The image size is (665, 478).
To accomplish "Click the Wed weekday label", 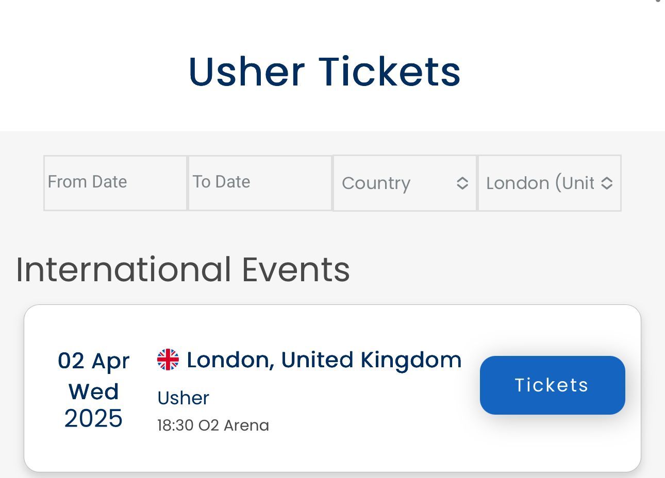I will [93, 391].
